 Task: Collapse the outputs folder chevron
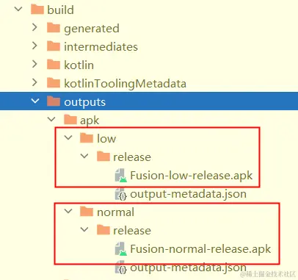point(35,101)
